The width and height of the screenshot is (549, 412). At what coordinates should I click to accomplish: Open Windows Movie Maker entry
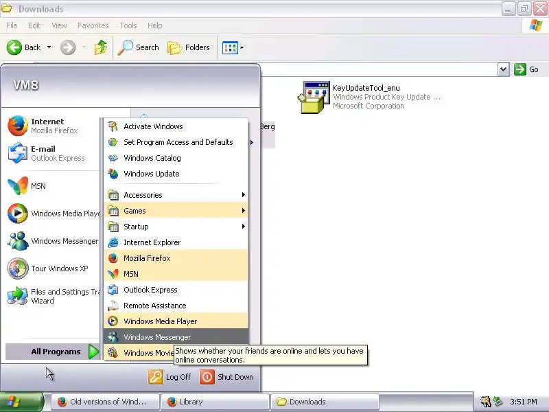(x=140, y=353)
